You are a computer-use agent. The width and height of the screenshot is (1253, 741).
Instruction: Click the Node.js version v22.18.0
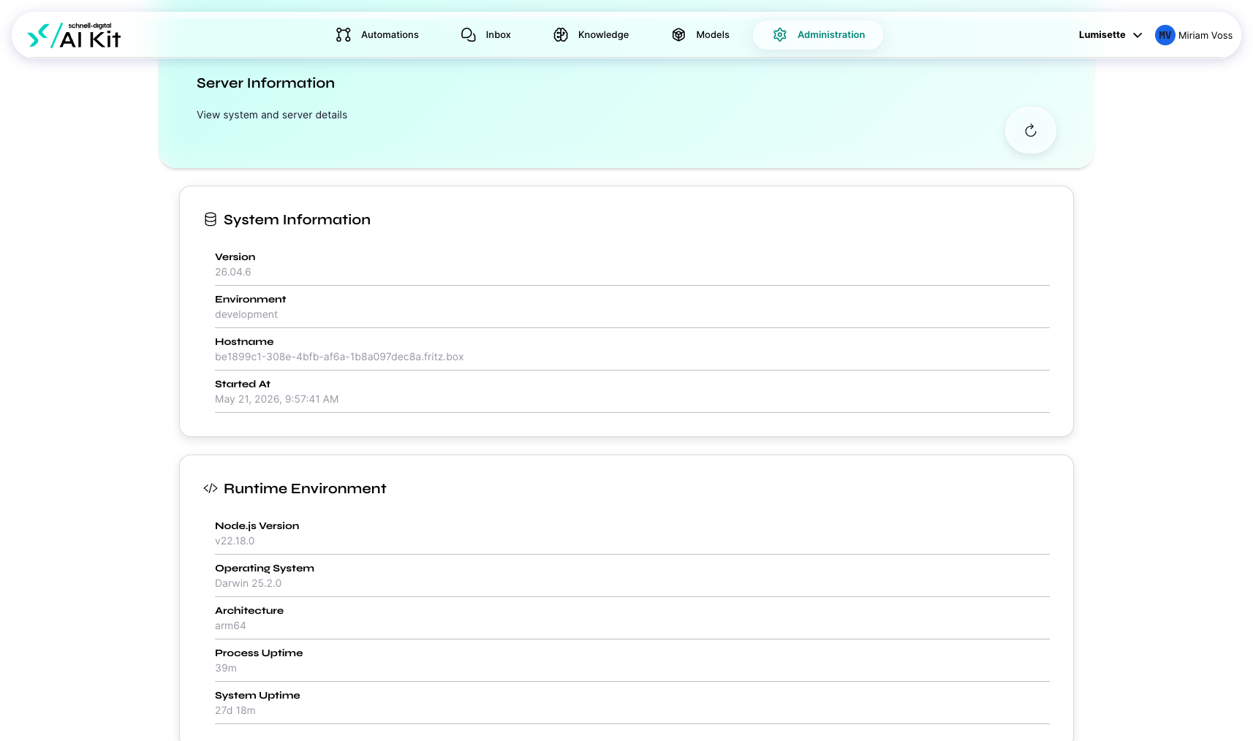pyautogui.click(x=235, y=541)
